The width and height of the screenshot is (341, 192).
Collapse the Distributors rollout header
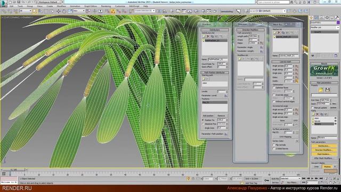[215, 30]
